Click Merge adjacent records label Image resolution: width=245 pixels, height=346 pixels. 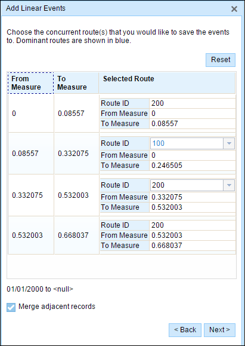(57, 307)
